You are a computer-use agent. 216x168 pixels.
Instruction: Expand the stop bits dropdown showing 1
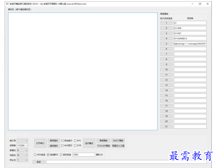[x=22, y=160]
